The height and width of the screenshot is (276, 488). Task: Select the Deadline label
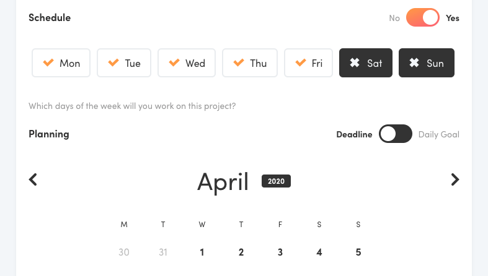354,134
